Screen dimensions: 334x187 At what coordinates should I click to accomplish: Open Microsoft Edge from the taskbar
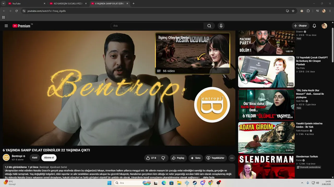[164, 183]
